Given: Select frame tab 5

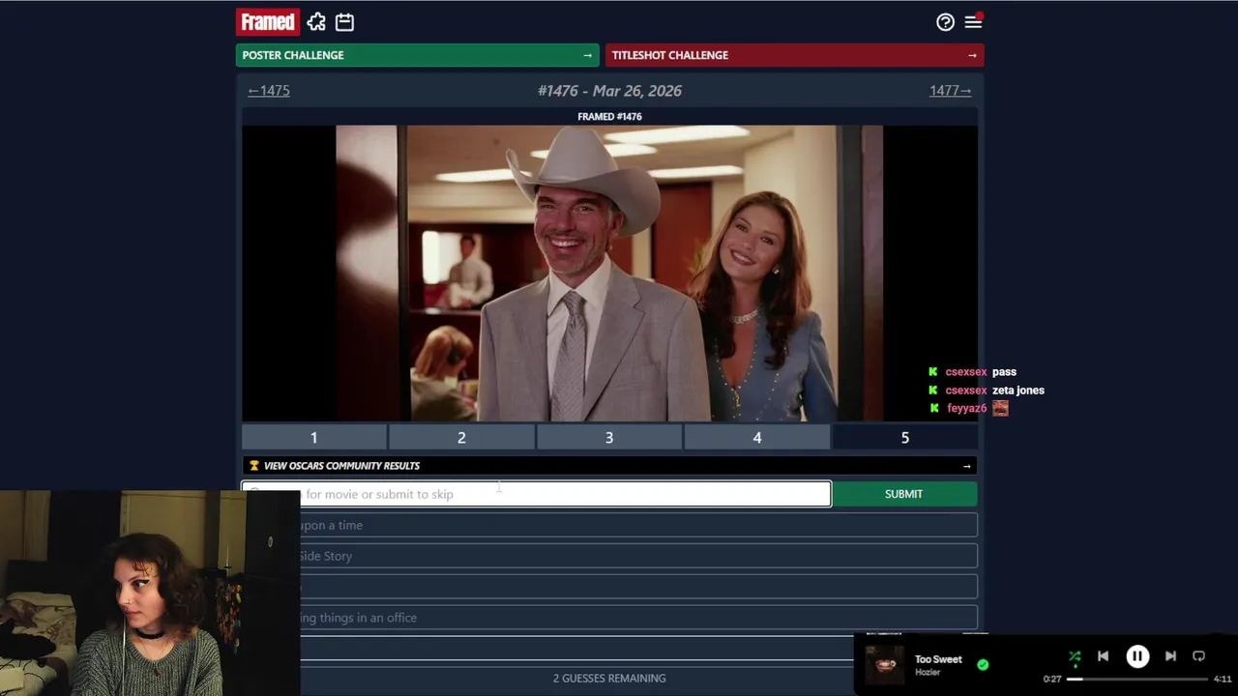Looking at the screenshot, I should [x=905, y=438].
